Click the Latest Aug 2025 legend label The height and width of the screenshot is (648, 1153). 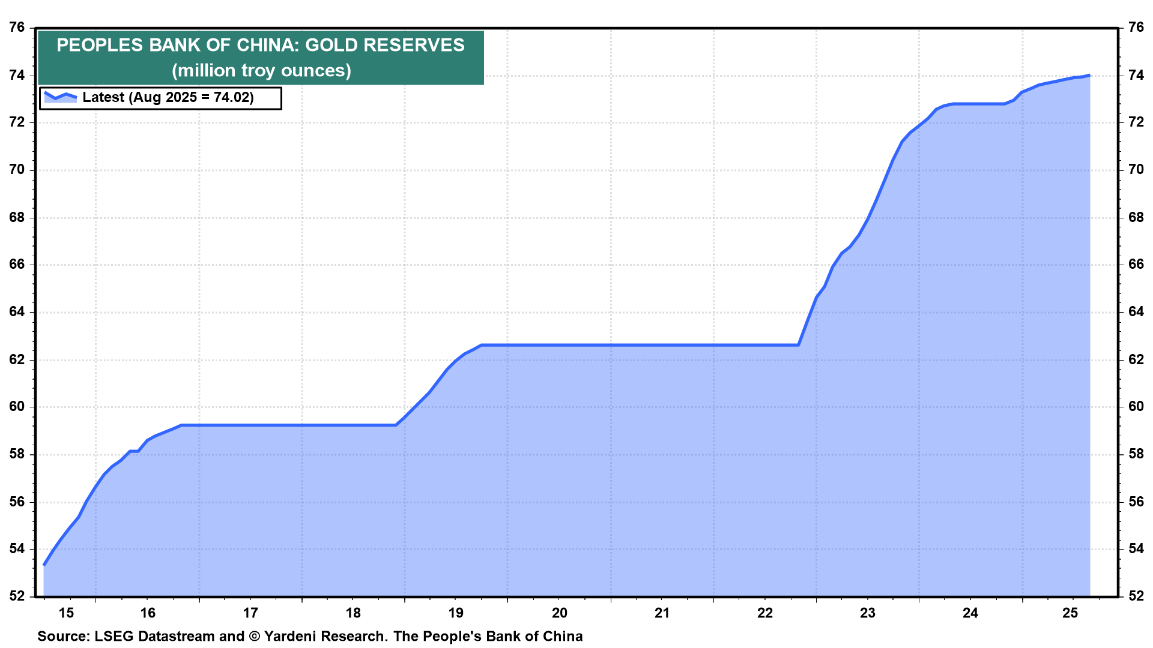(168, 97)
